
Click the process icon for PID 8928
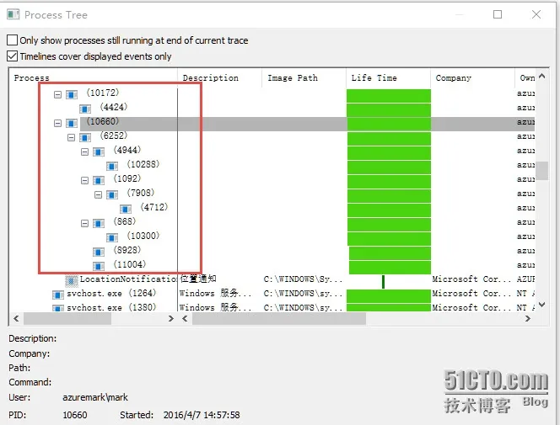[99, 252]
